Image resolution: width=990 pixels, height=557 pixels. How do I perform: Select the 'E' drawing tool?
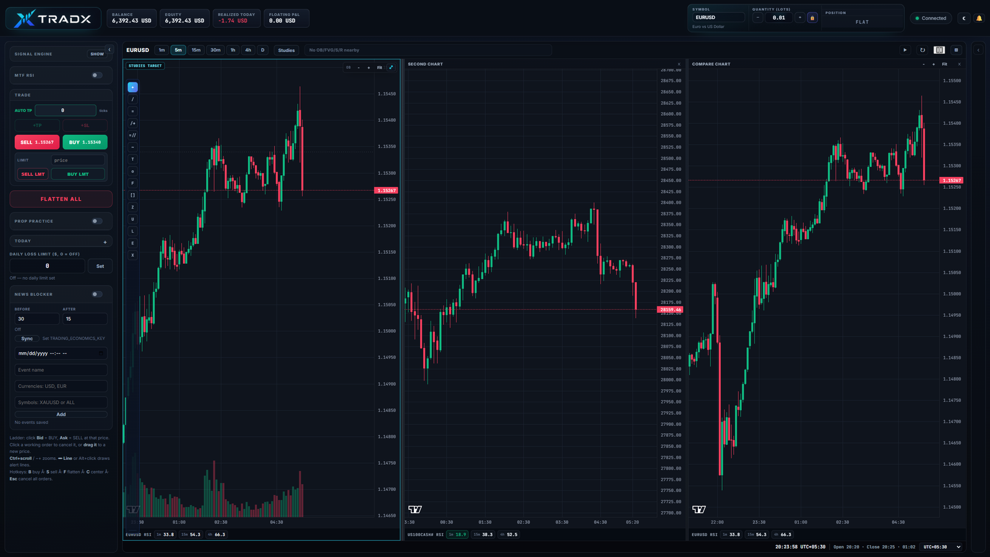point(132,243)
